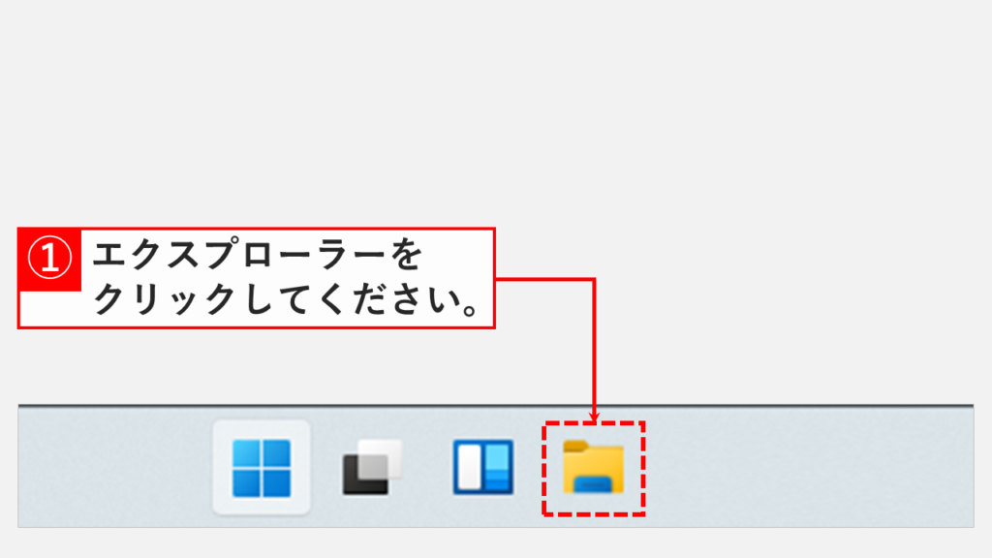This screenshot has width=992, height=558.
Task: Click empty taskbar space right of File Explorer
Action: [x=810, y=468]
